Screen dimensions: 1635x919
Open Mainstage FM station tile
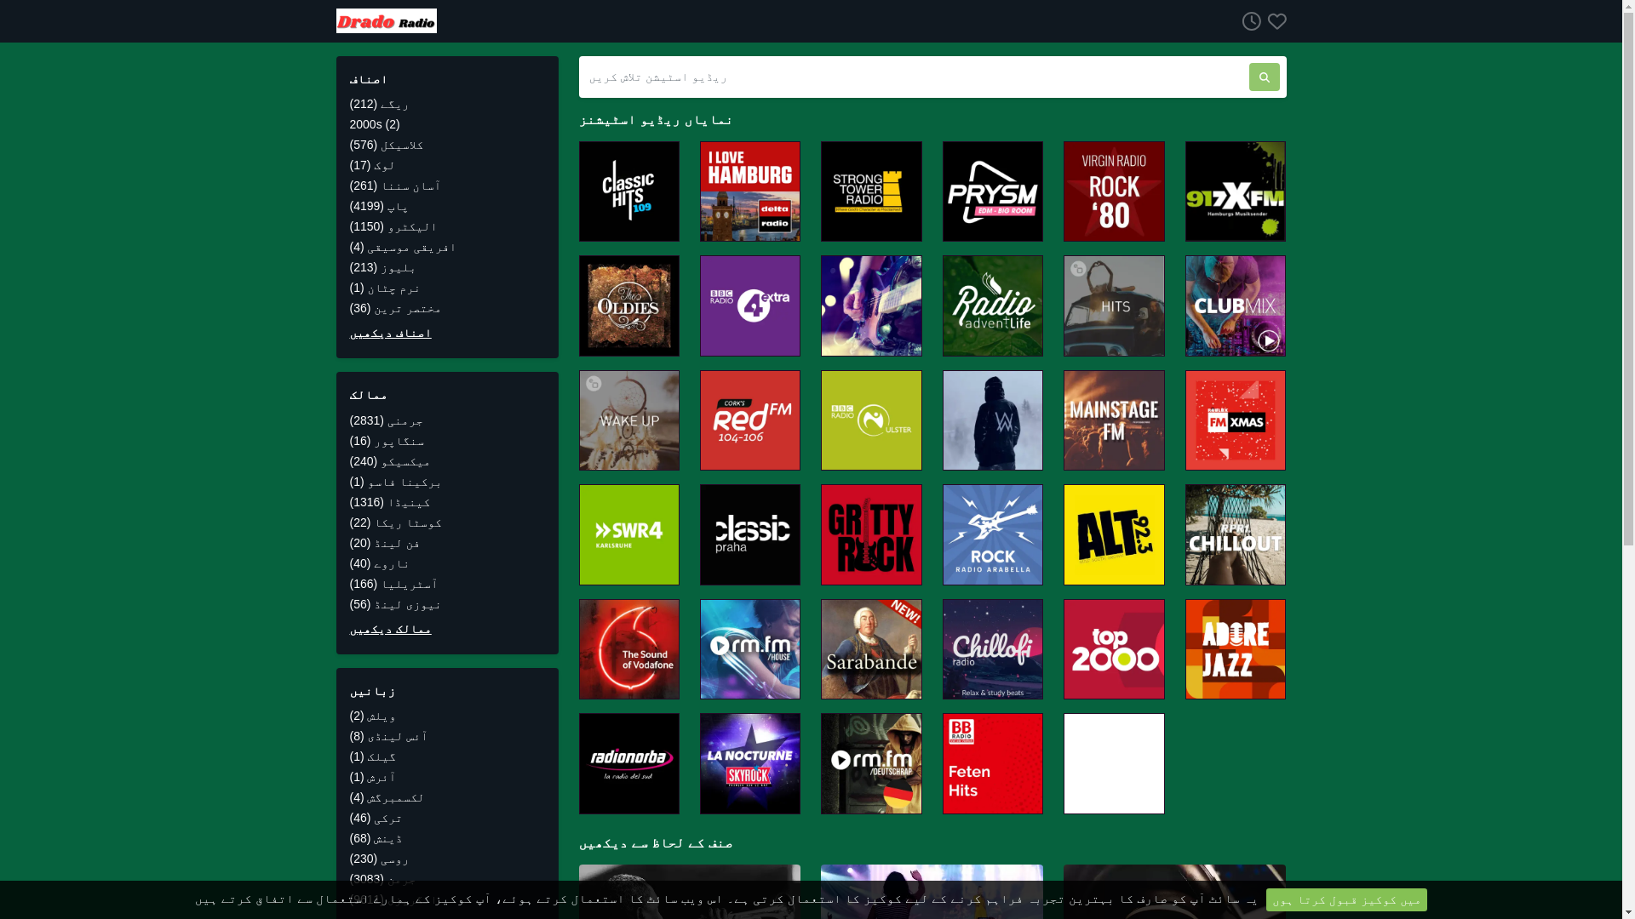click(x=1114, y=420)
